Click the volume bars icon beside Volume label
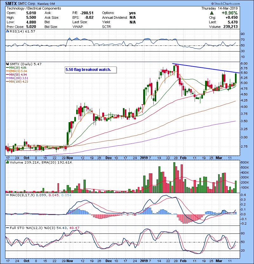Screen dimensions: 254x264 click(7, 162)
